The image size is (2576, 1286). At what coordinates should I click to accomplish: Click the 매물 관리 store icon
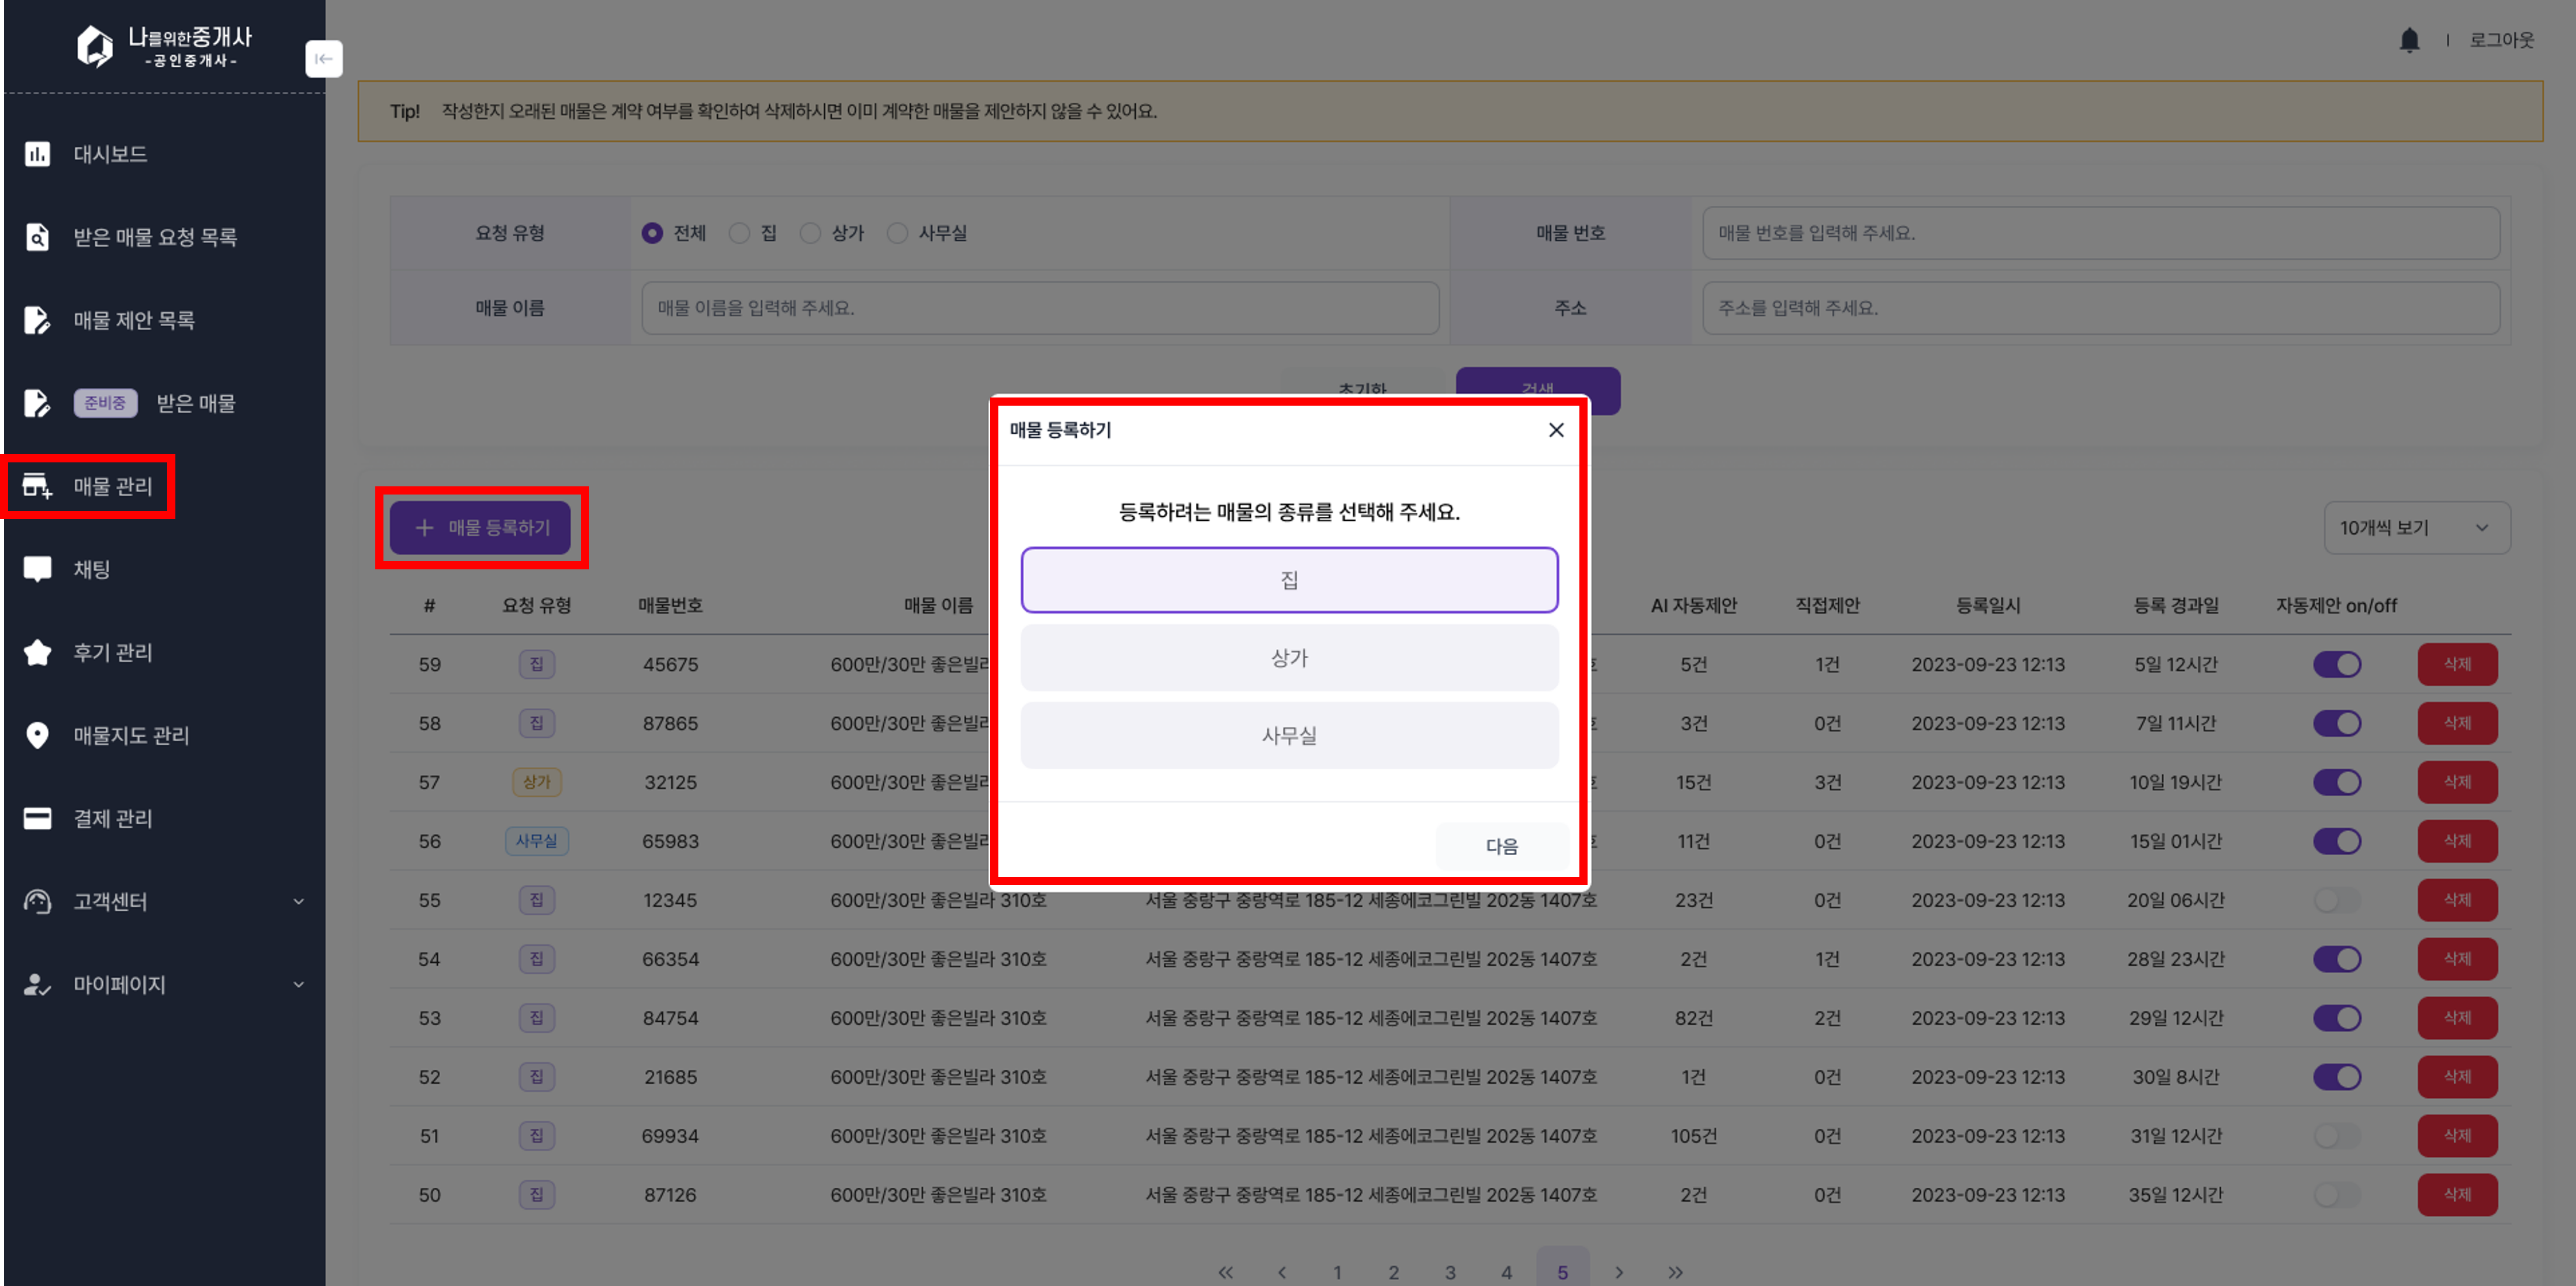pyautogui.click(x=37, y=486)
